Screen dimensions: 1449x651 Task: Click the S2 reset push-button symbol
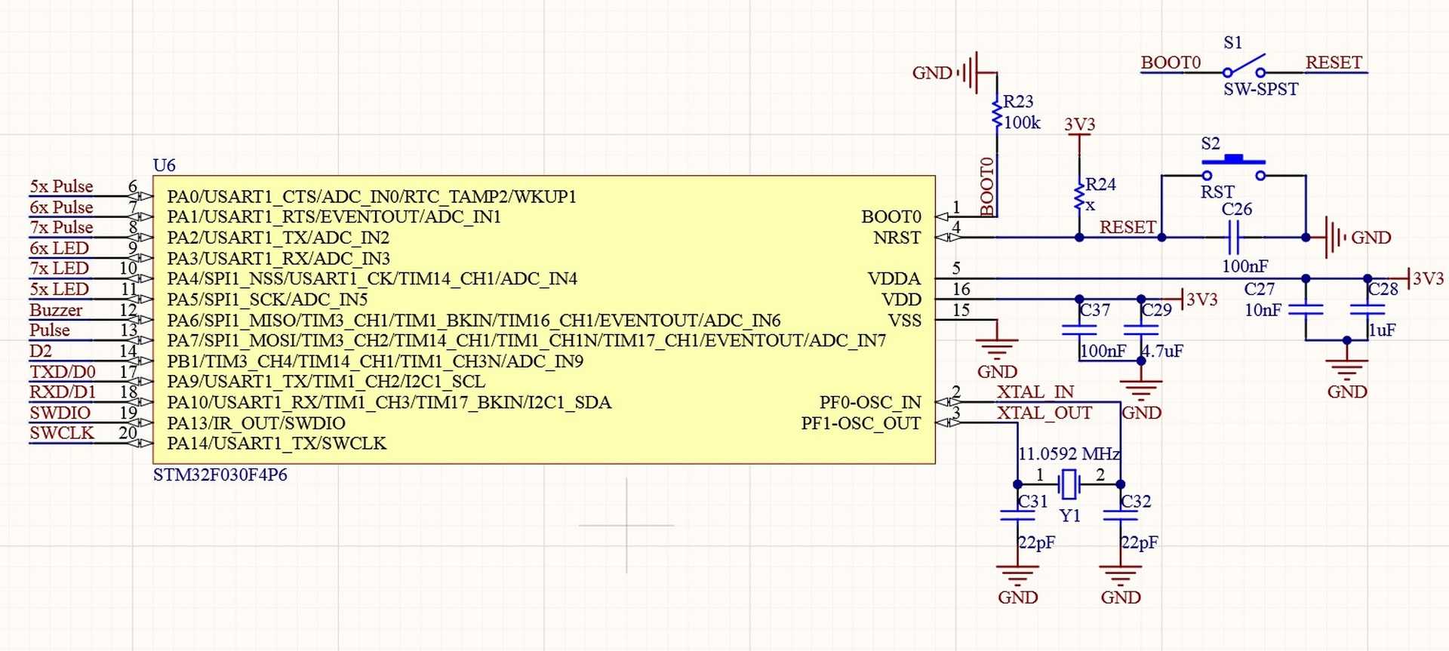coord(1233,167)
